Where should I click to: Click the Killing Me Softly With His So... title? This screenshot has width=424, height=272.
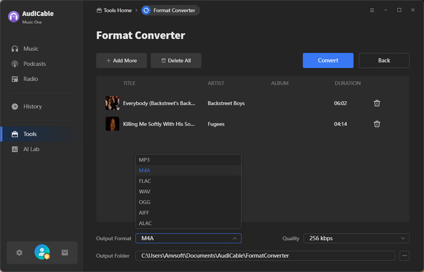click(158, 124)
